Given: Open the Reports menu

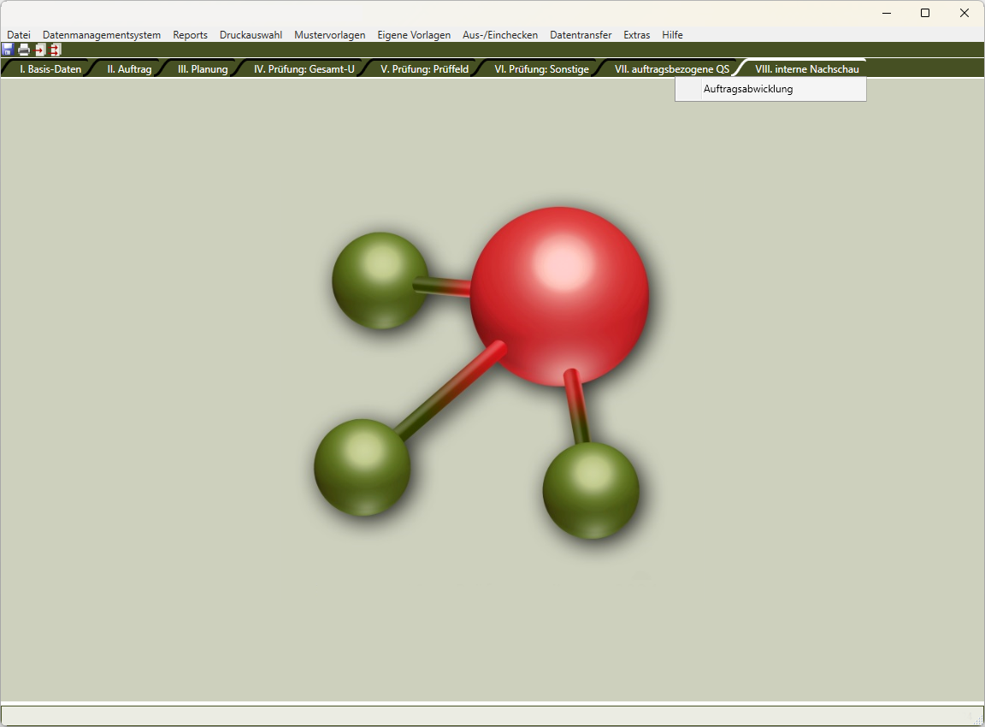Looking at the screenshot, I should point(190,35).
